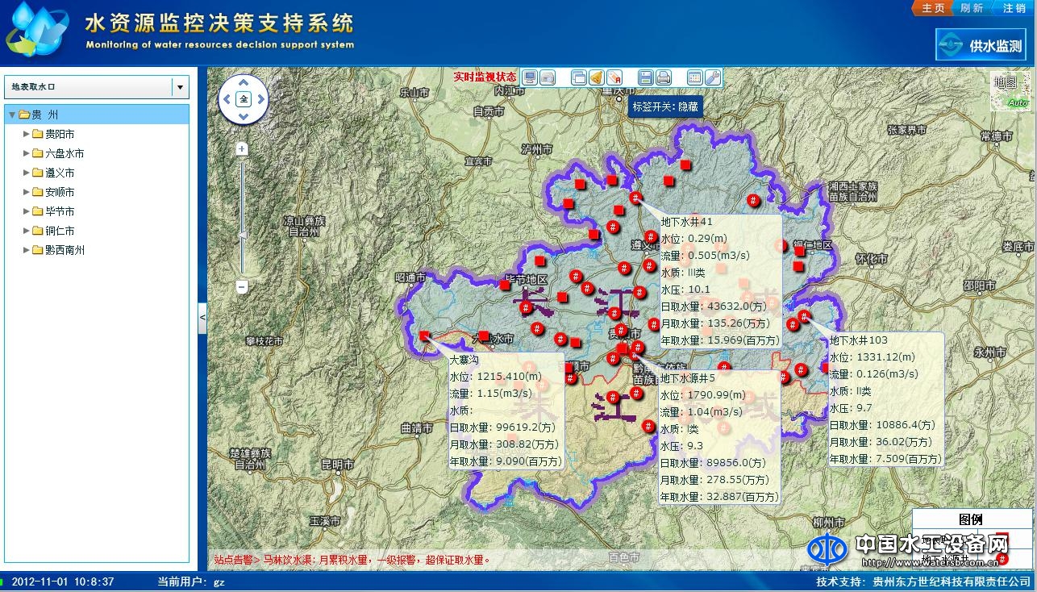Click the monitor display icon in map toolbar

coord(530,77)
